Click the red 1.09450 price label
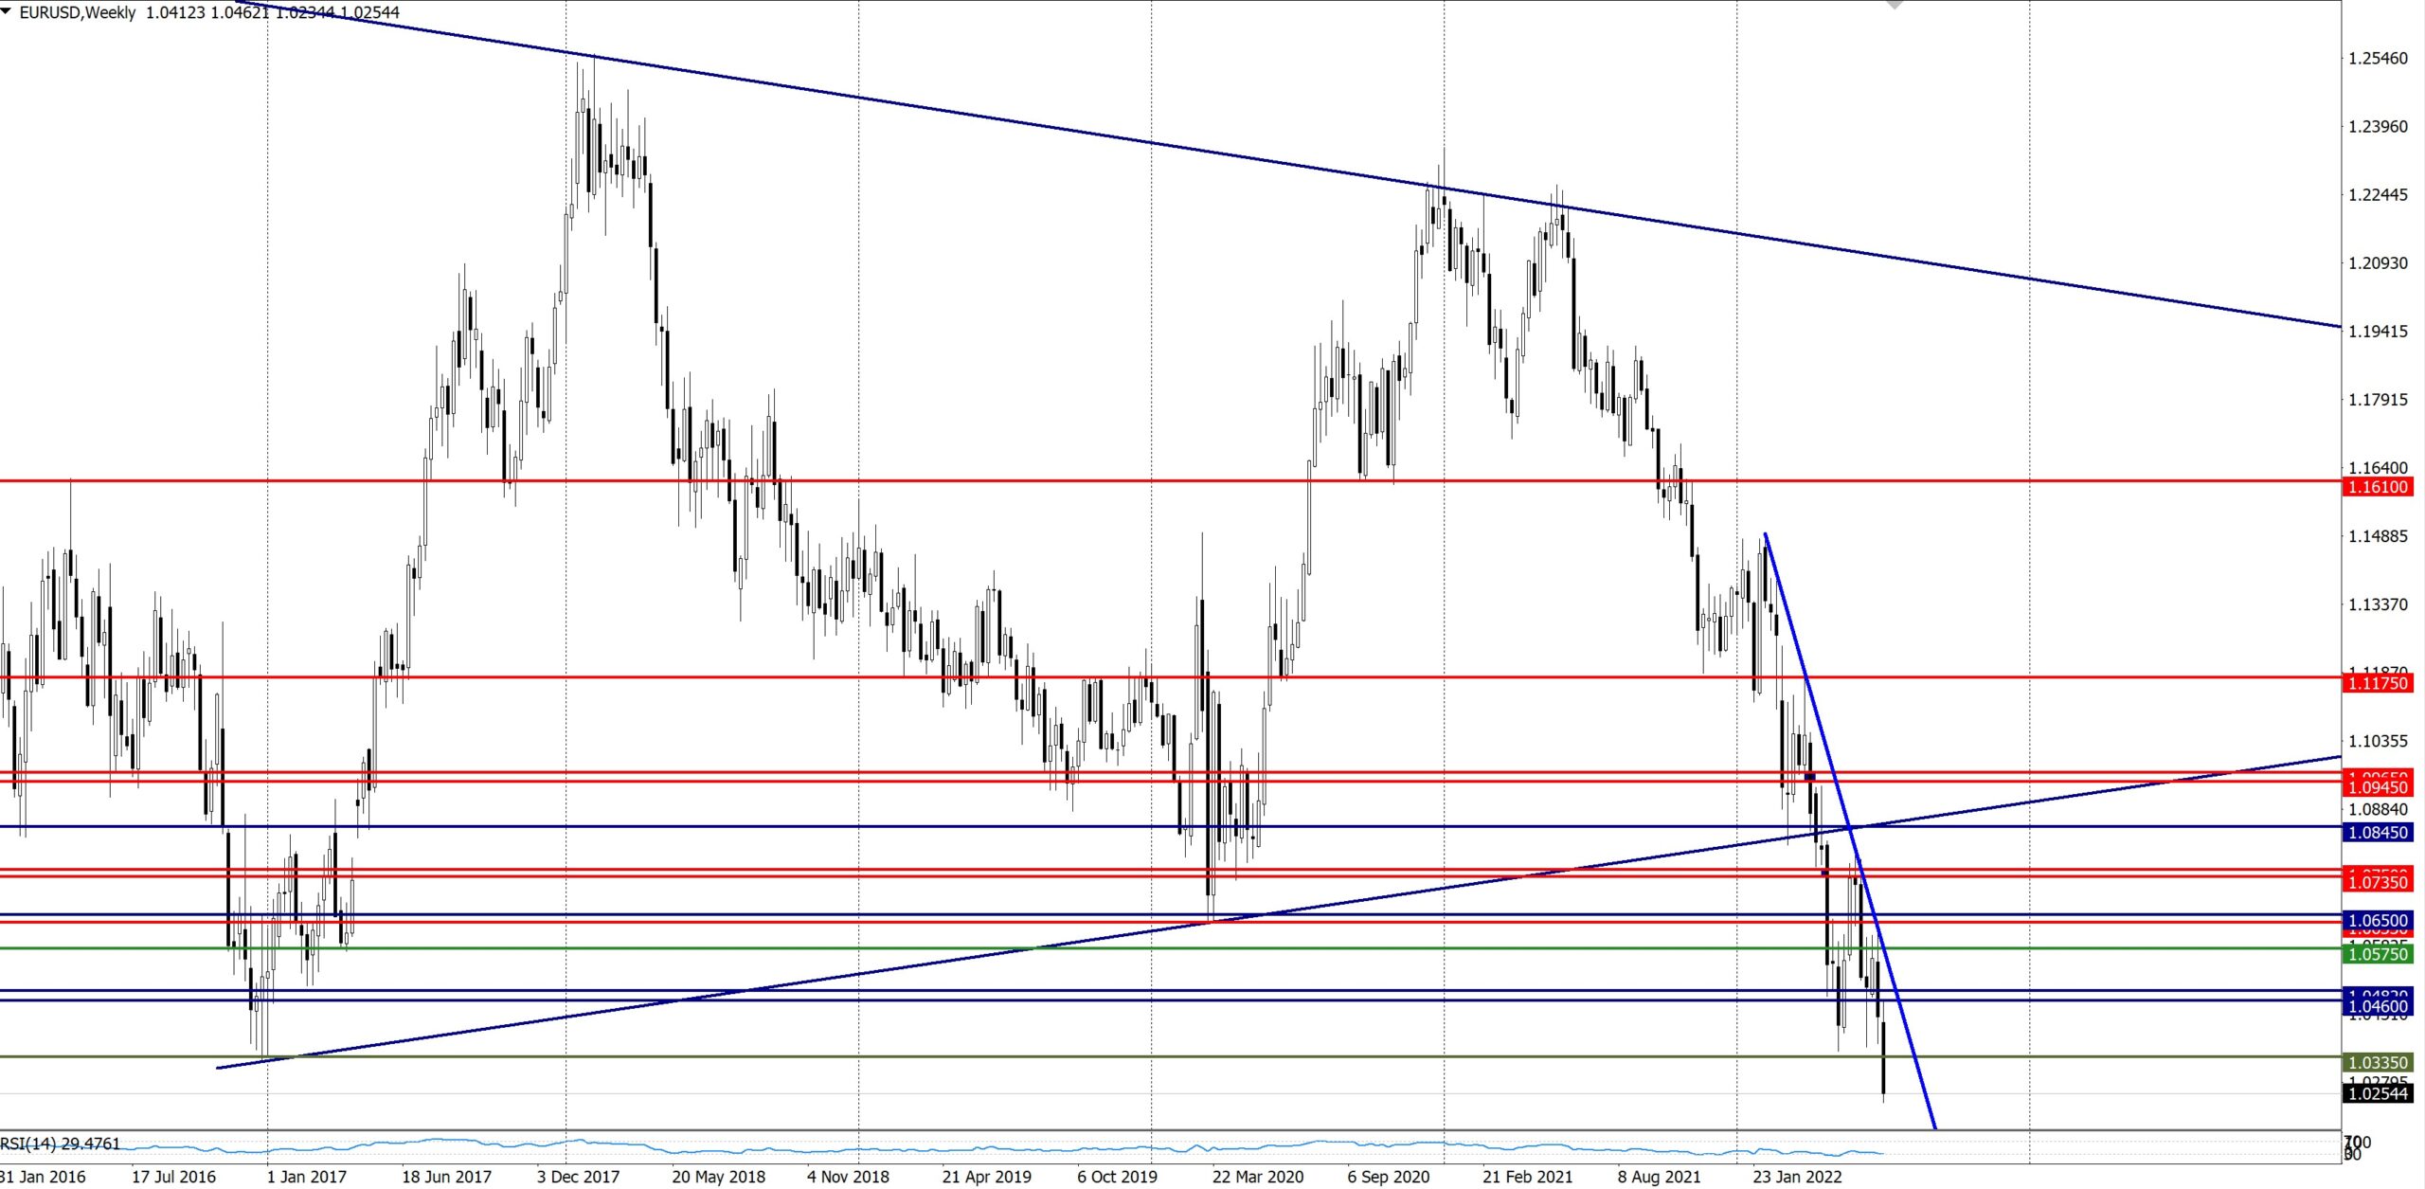The width and height of the screenshot is (2425, 1189). [2378, 787]
